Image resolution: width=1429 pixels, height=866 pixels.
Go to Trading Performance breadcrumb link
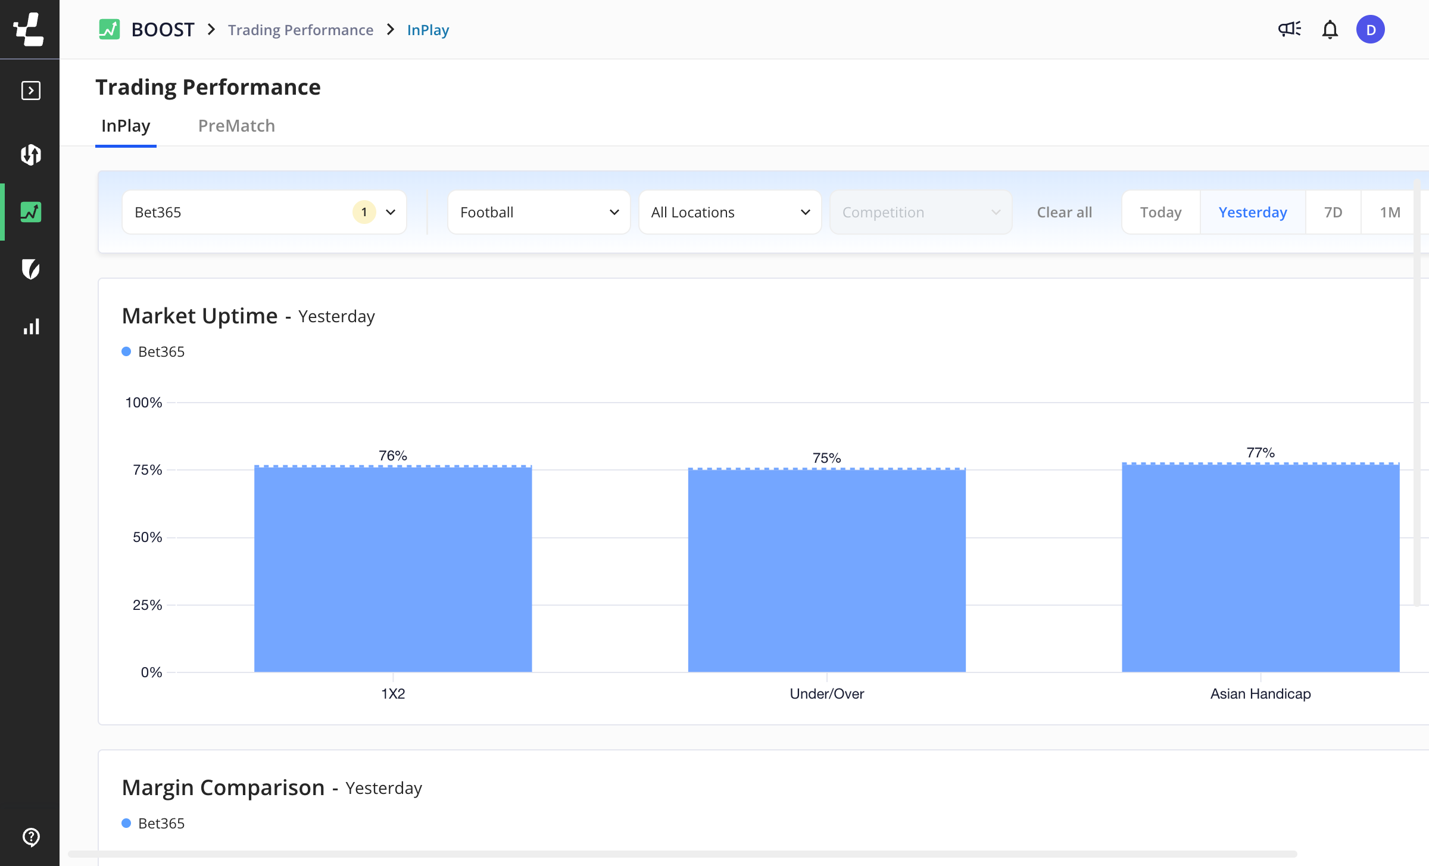300,30
